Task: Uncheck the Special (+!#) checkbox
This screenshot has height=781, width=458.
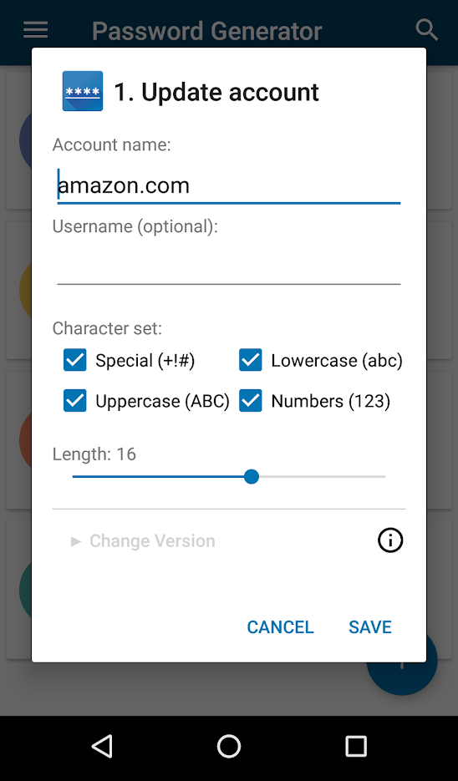Action: tap(75, 360)
